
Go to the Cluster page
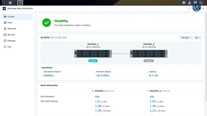(17, 17)
